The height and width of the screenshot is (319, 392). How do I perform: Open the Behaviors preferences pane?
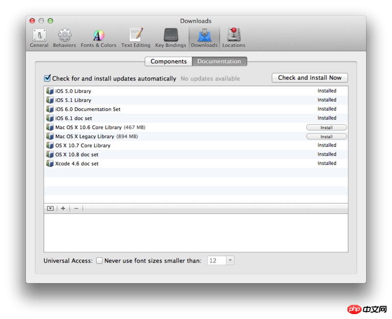65,38
